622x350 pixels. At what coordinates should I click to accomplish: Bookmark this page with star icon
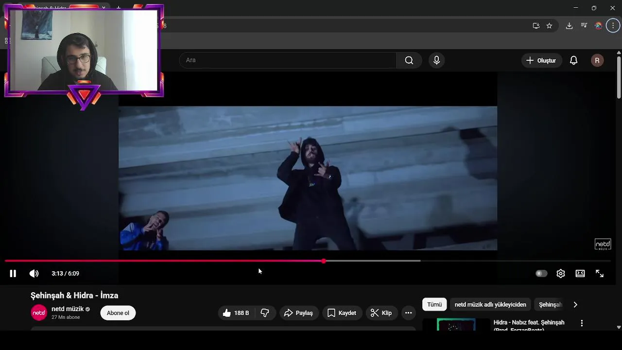[x=549, y=26]
